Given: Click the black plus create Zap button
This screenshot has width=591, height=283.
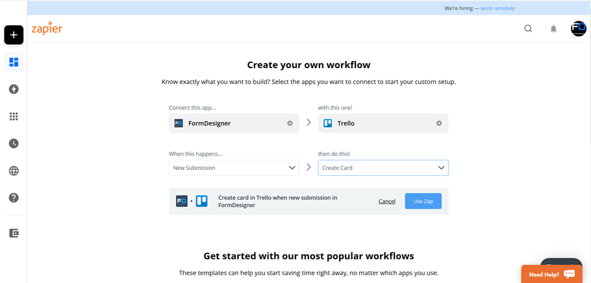Looking at the screenshot, I should pyautogui.click(x=14, y=35).
